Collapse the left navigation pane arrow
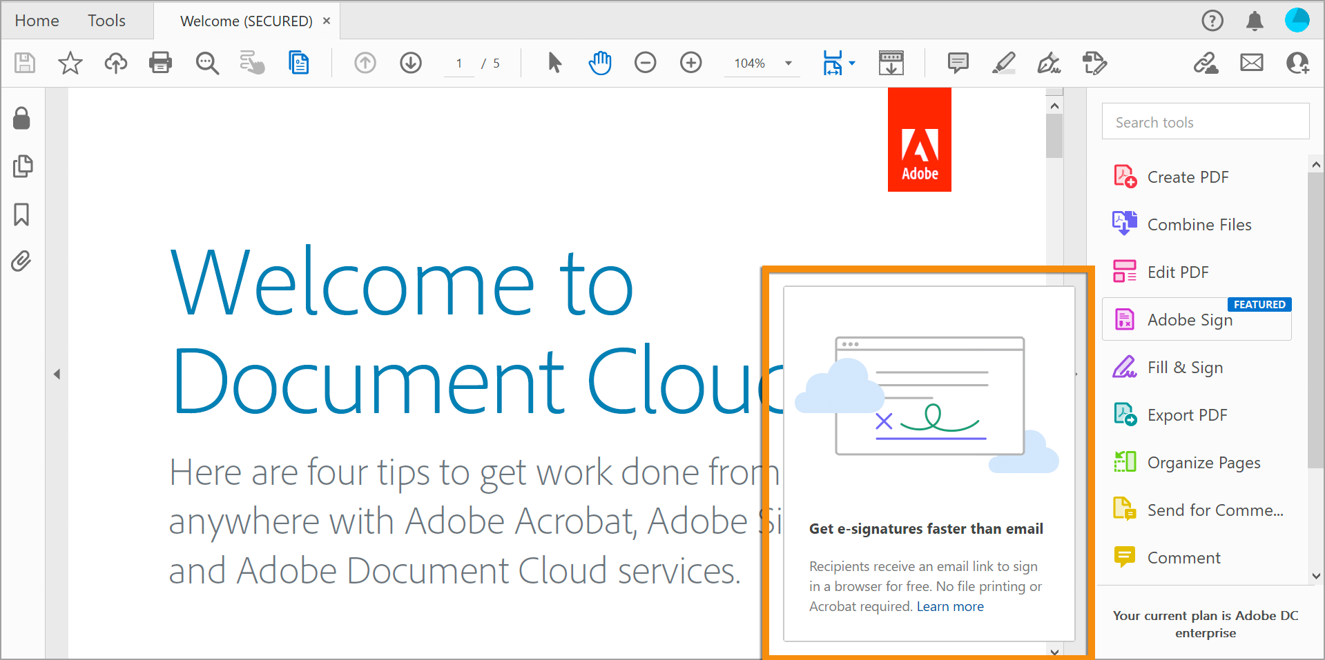This screenshot has height=660, width=1325. [57, 374]
